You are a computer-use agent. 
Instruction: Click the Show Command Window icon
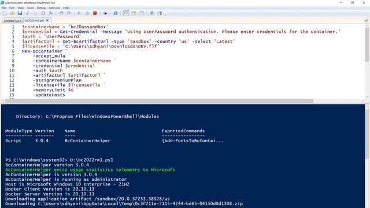click(152, 13)
